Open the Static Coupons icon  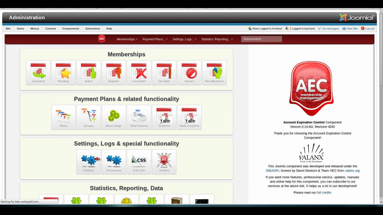click(x=189, y=117)
